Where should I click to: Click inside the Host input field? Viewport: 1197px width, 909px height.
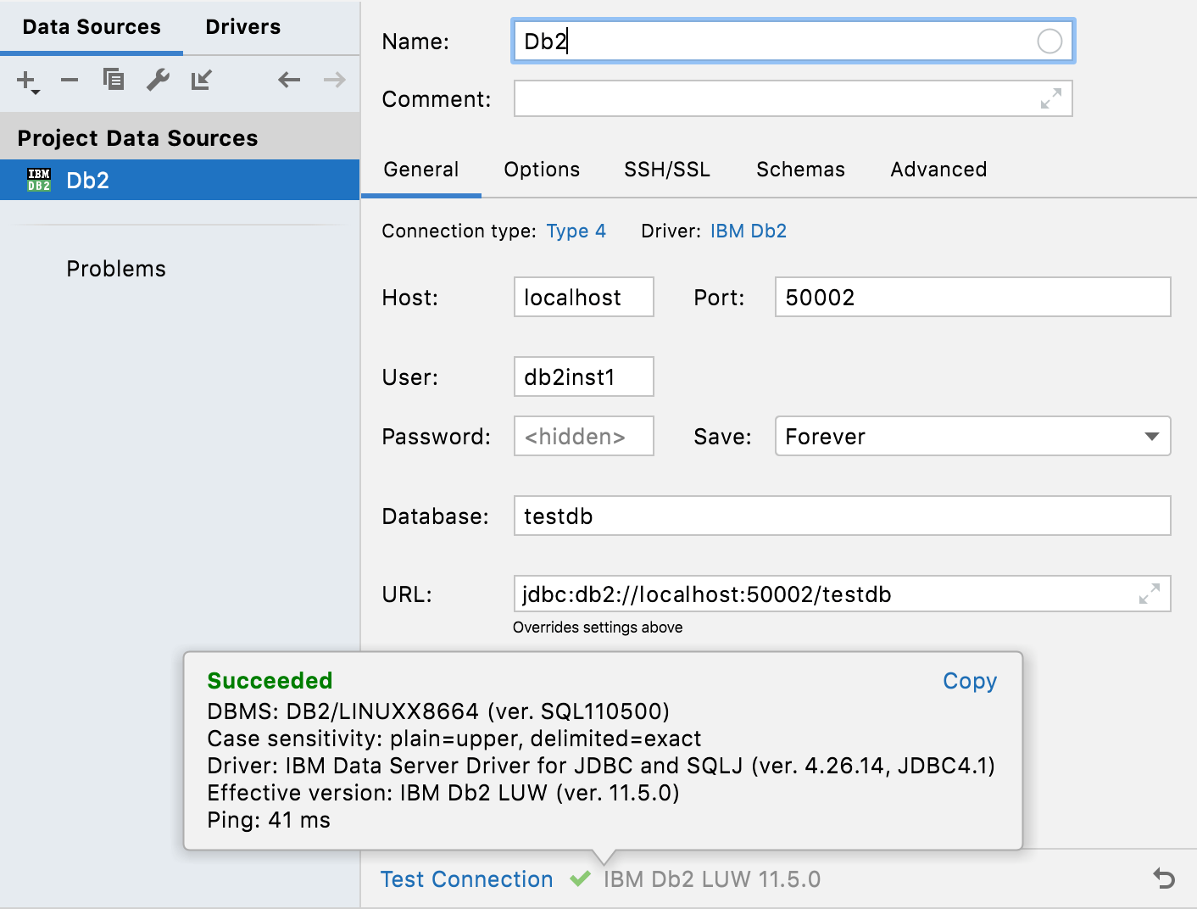point(583,297)
